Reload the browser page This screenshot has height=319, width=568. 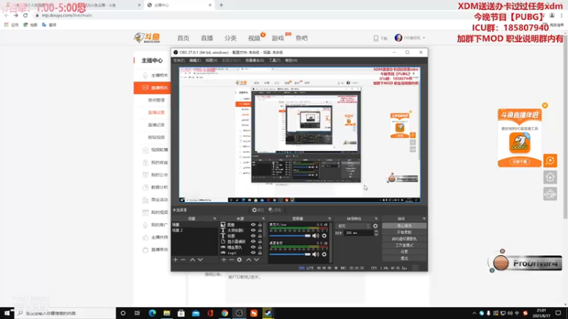pyautogui.click(x=26, y=16)
